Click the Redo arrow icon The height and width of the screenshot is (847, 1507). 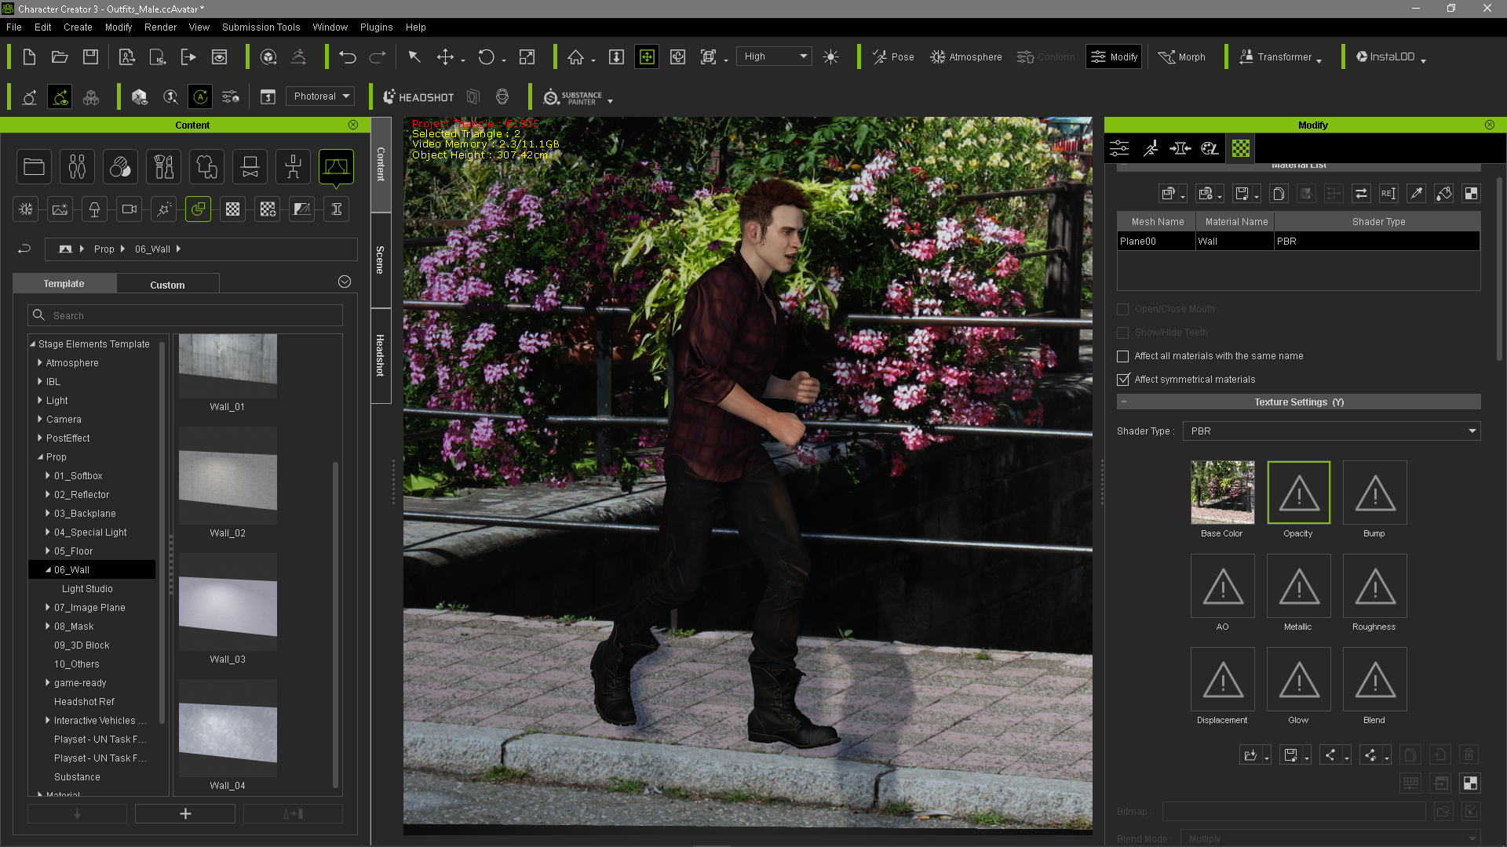378,56
